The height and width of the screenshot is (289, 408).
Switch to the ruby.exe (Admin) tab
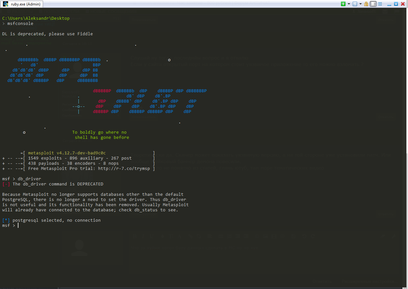click(x=21, y=4)
